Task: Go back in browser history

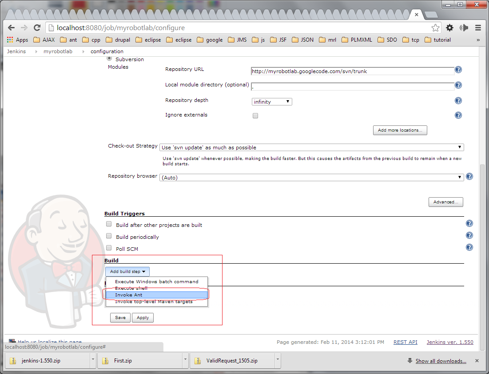Action: [x=11, y=27]
